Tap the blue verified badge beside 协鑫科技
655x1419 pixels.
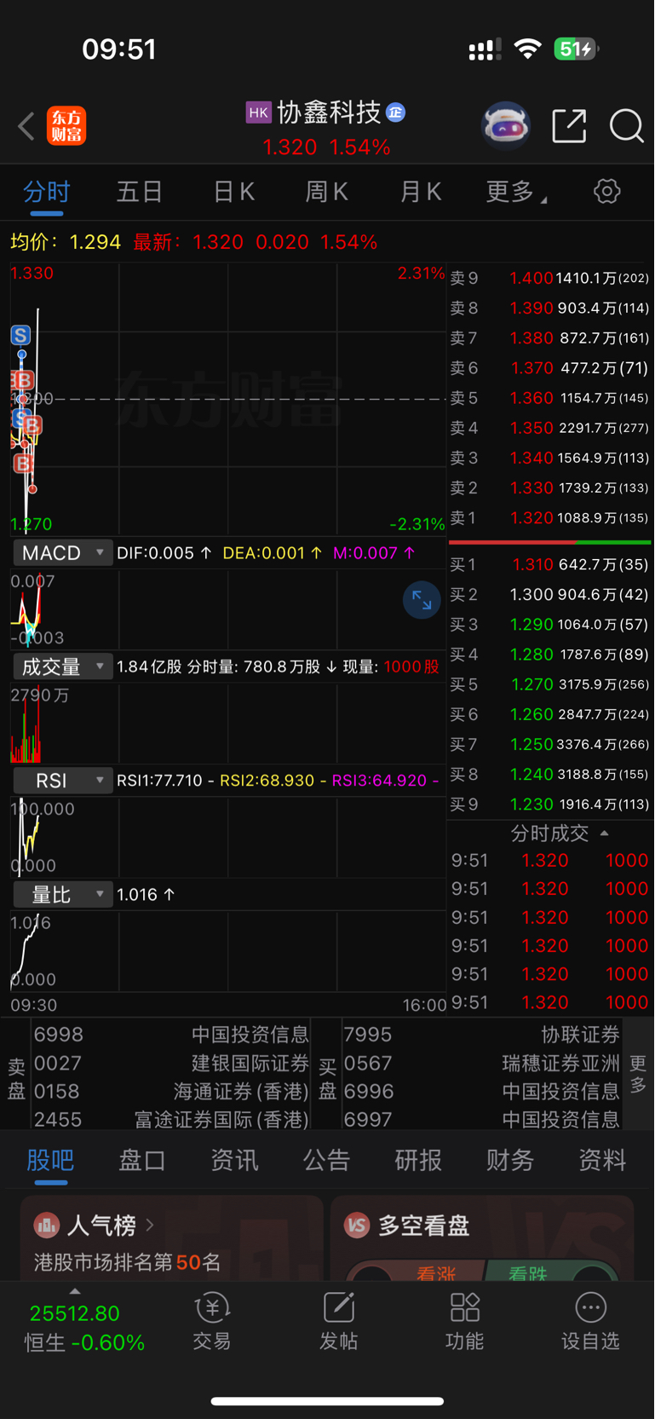pyautogui.click(x=395, y=112)
